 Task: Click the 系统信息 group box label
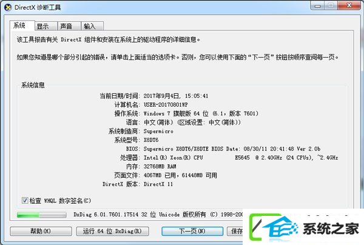[x=33, y=85]
